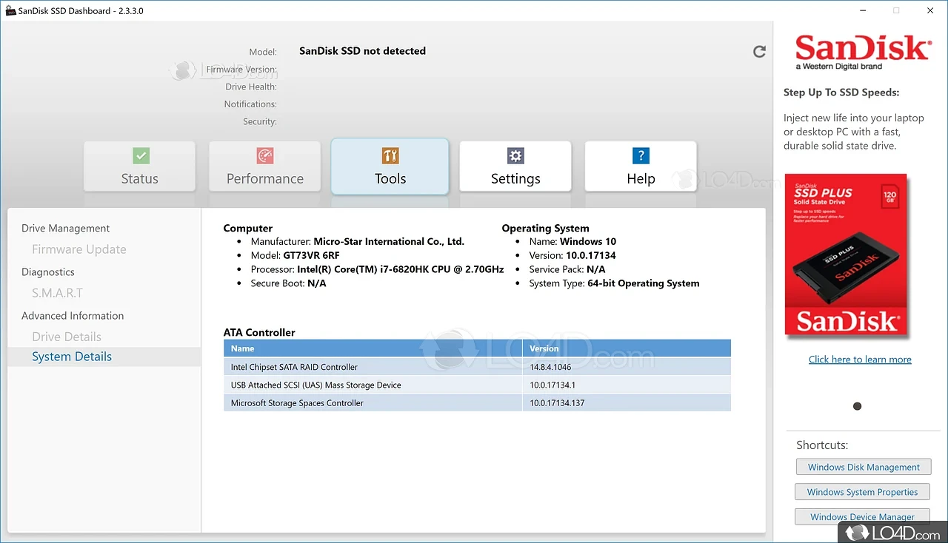The image size is (948, 543).
Task: Open Windows Device Manager shortcut
Action: (x=862, y=516)
